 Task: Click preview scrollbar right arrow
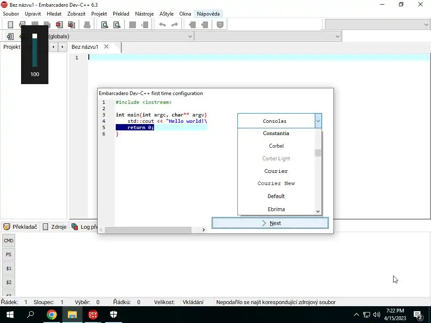[203, 230]
